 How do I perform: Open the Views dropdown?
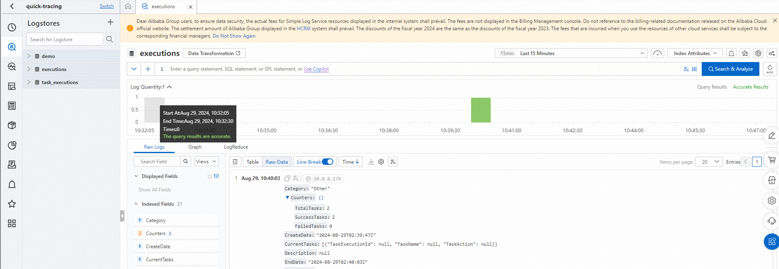coord(207,161)
